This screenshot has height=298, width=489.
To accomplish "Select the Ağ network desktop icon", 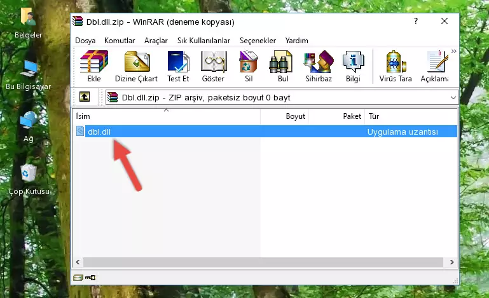I will (29, 127).
